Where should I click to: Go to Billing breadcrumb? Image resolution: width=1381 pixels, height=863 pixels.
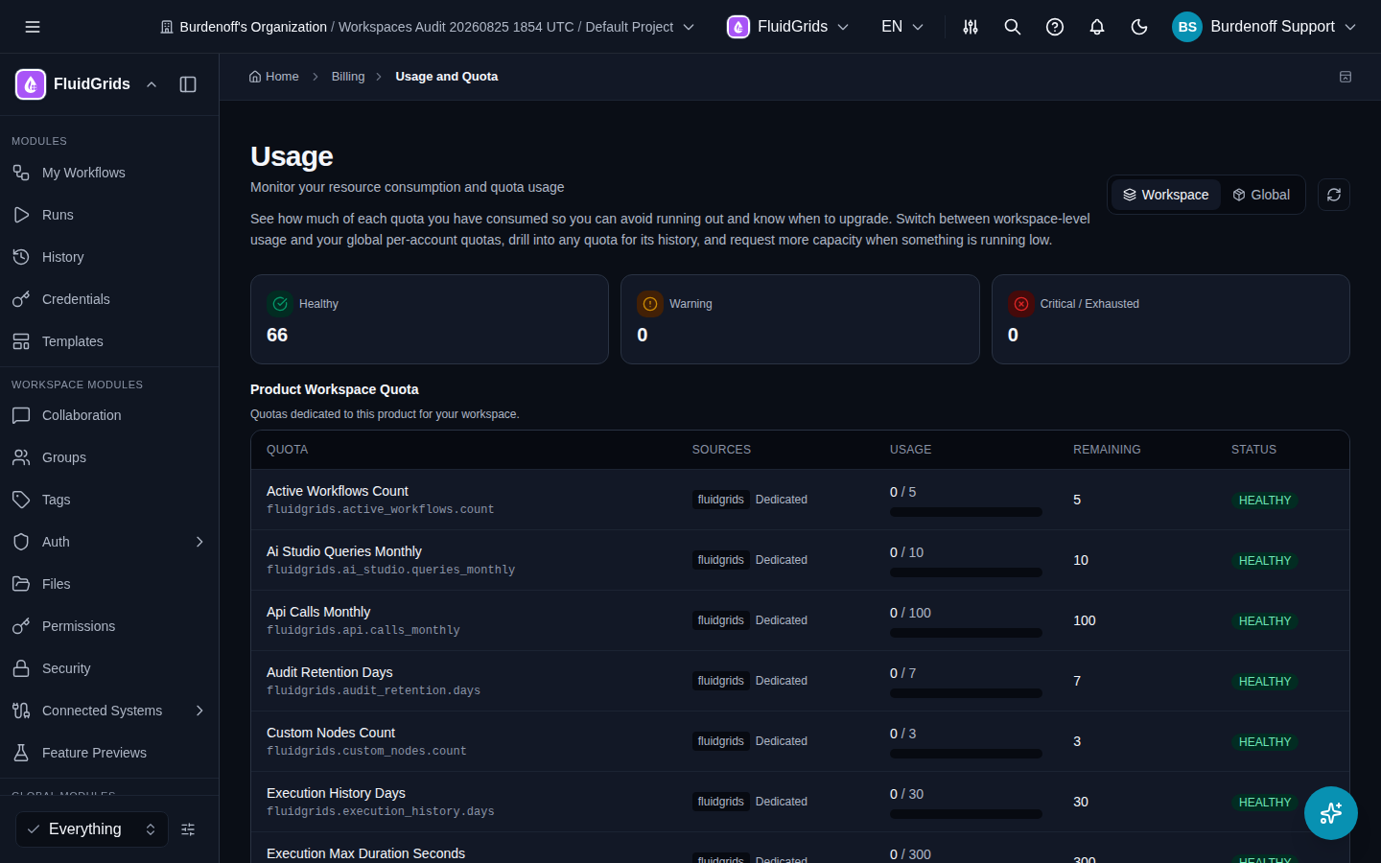348,77
